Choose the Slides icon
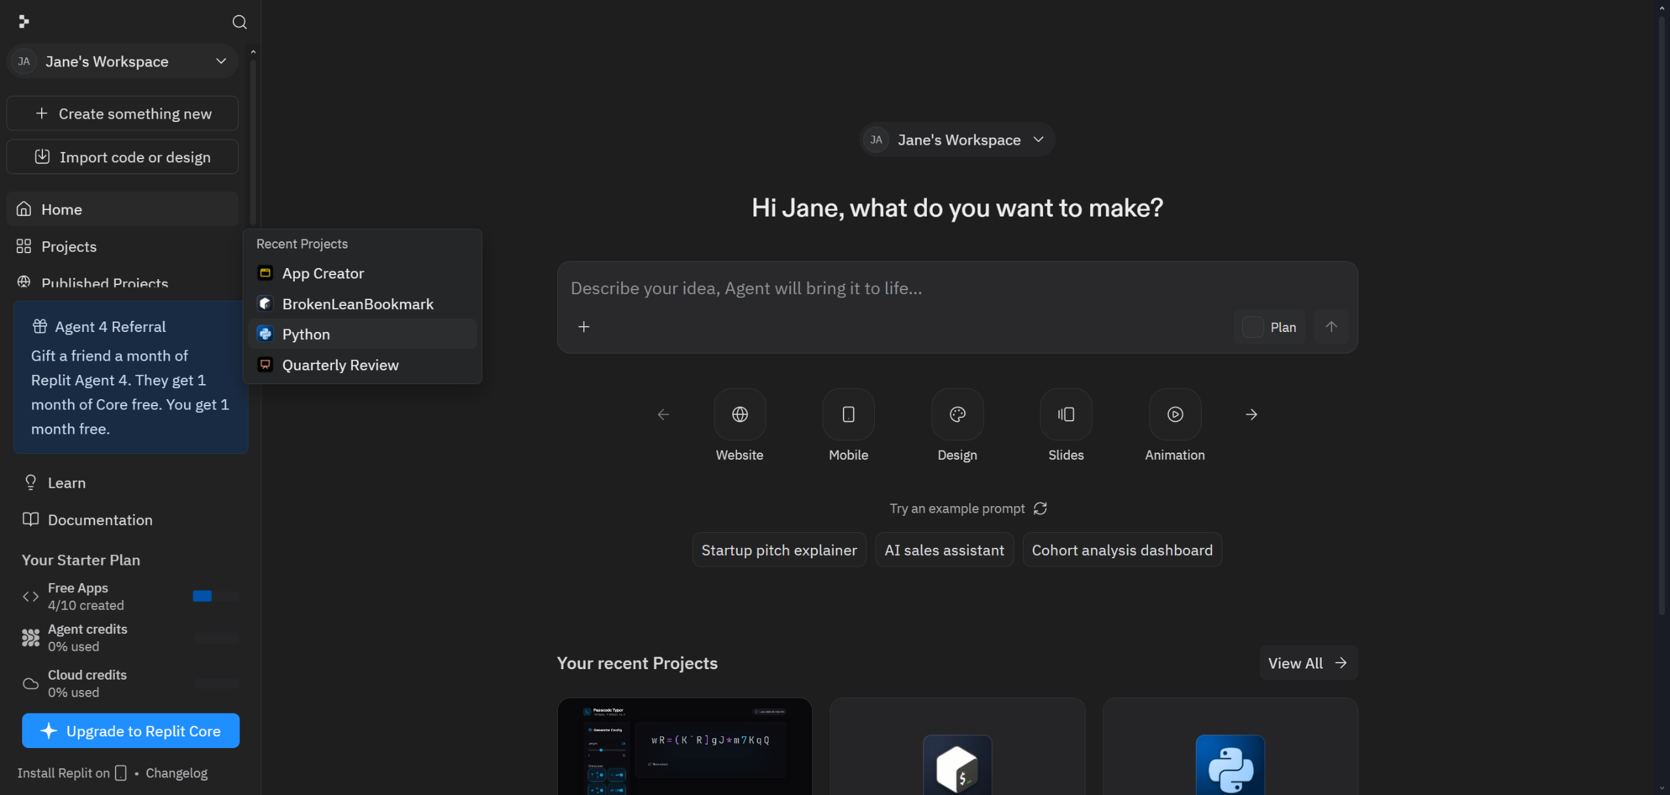 [1065, 414]
